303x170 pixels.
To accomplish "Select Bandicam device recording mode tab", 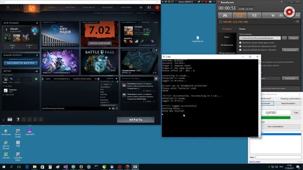I will click(254, 16).
